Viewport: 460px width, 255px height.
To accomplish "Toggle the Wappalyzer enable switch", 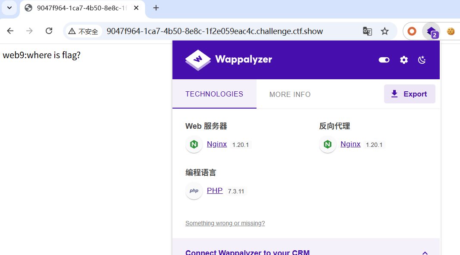I will (x=384, y=60).
